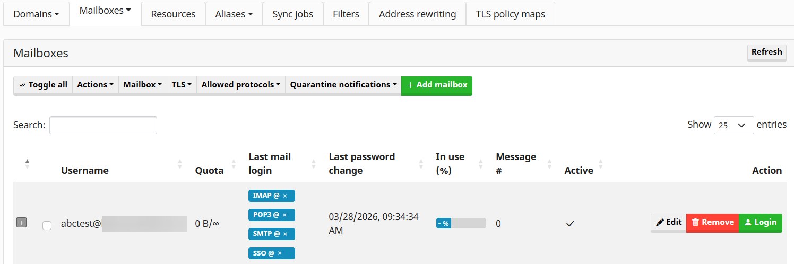The height and width of the screenshot is (264, 794).
Task: Expand the abctest row plus icon
Action: click(22, 223)
